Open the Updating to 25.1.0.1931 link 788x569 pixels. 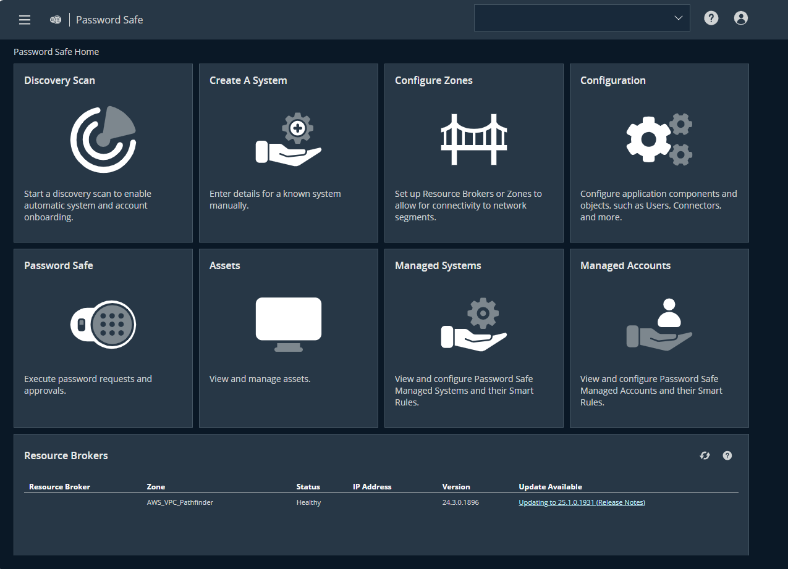coord(556,502)
